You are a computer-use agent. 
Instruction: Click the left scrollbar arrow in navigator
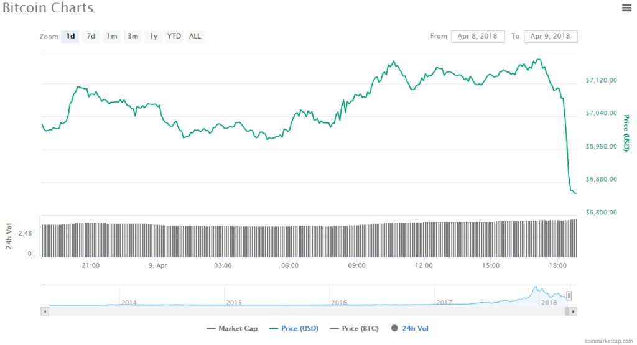point(44,310)
